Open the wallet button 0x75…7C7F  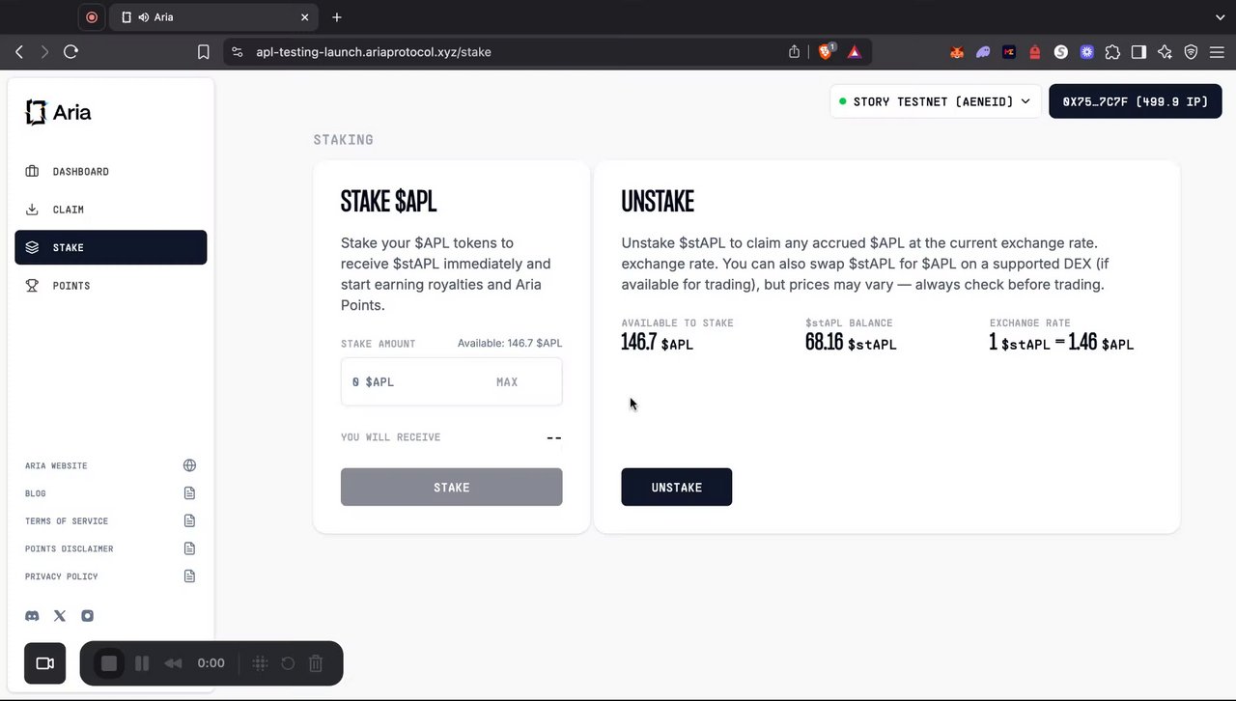click(1135, 101)
